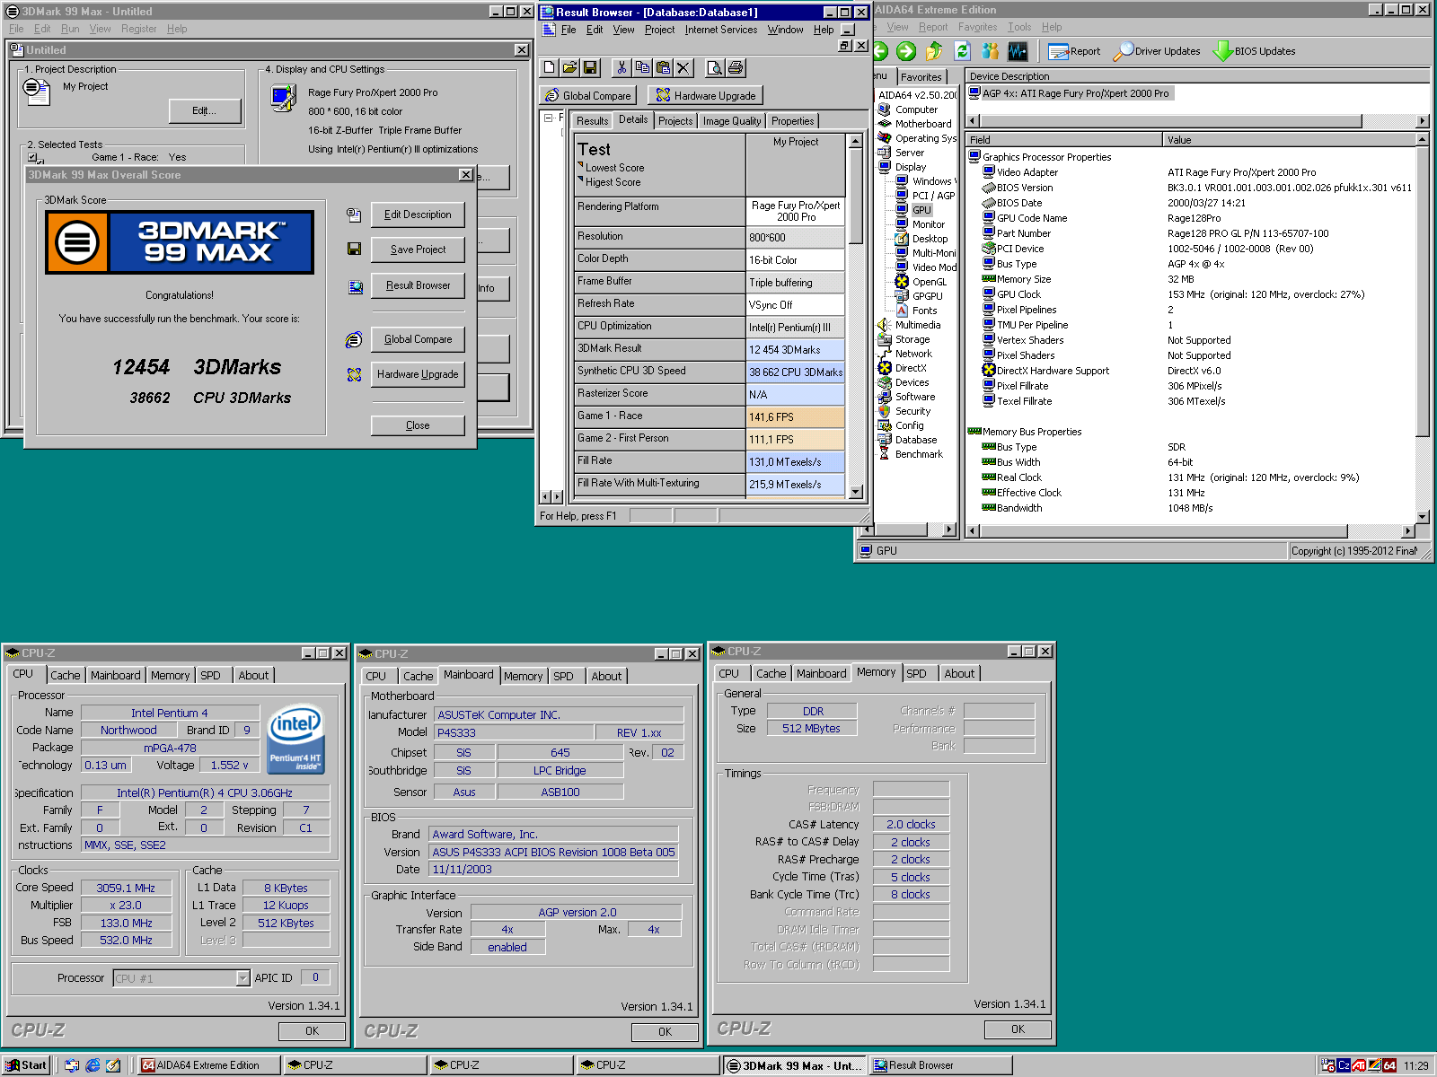Click the waveform monitor icon in AIDA64
The width and height of the screenshot is (1437, 1077).
coord(1018,51)
